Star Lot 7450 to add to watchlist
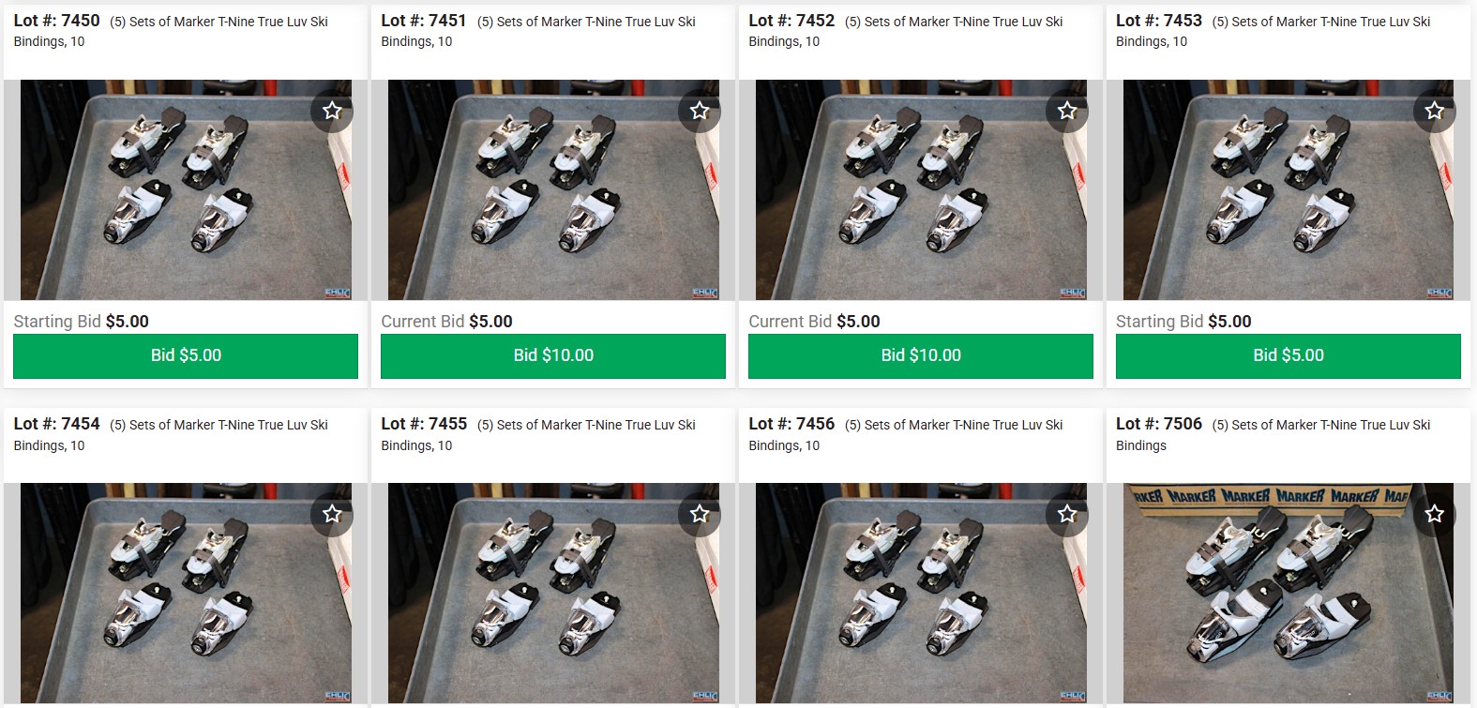This screenshot has width=1477, height=708. click(x=332, y=111)
